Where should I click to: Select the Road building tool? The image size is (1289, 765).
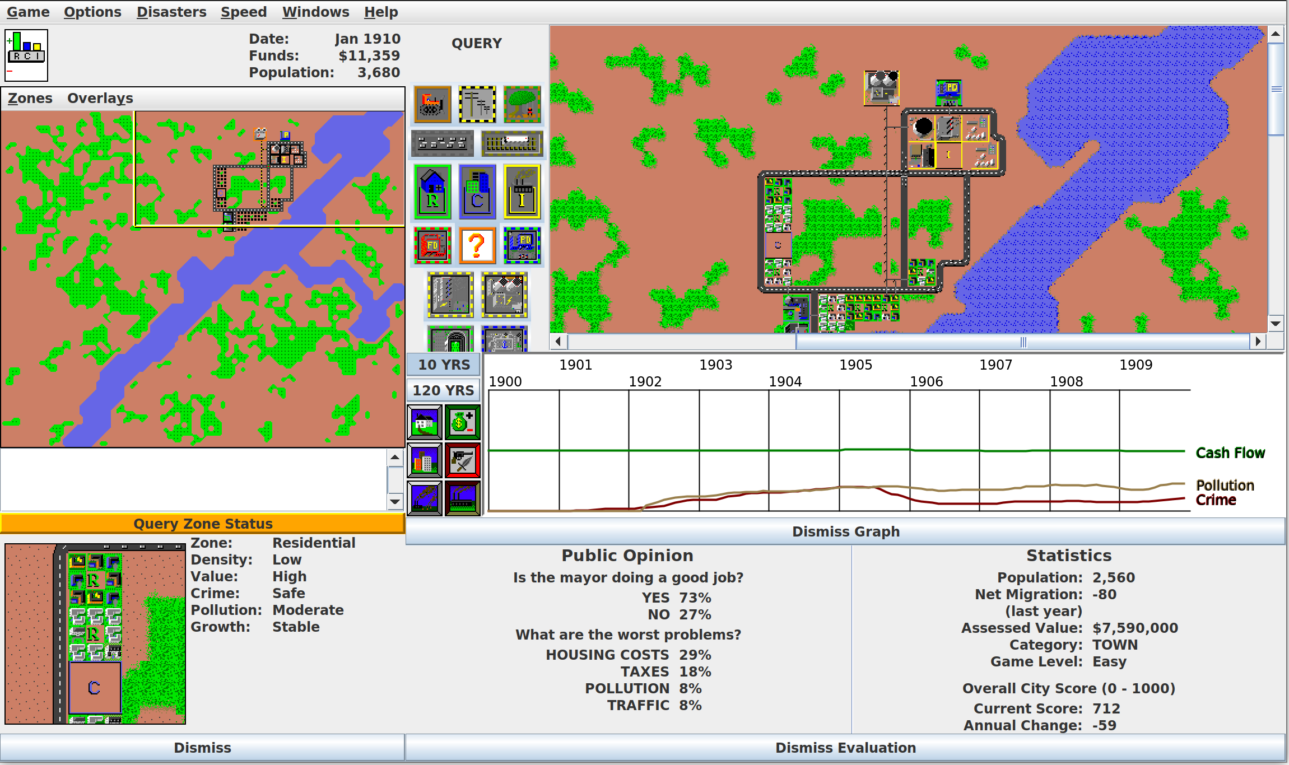(443, 143)
